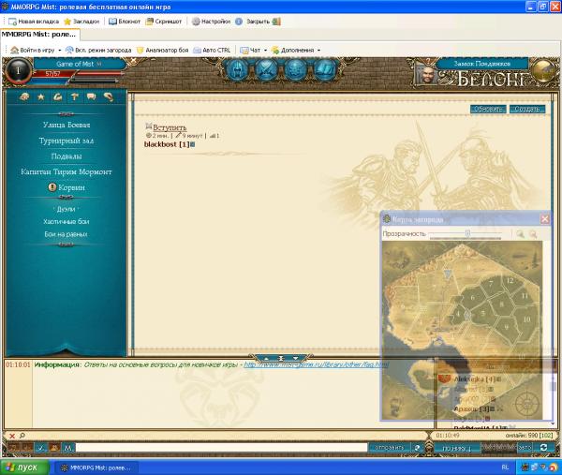Click first zoom magnifier in map window
The image size is (562, 475).
click(520, 234)
